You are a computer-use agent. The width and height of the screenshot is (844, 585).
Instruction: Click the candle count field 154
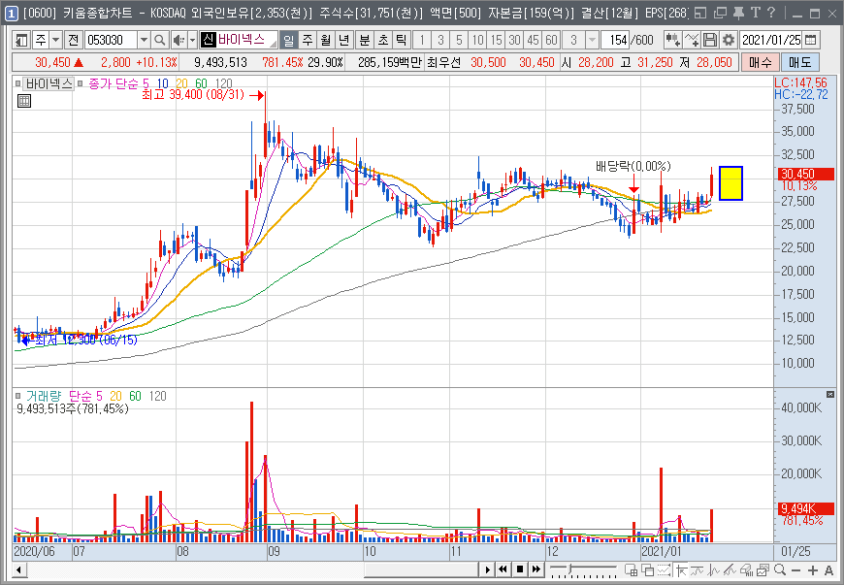[615, 40]
